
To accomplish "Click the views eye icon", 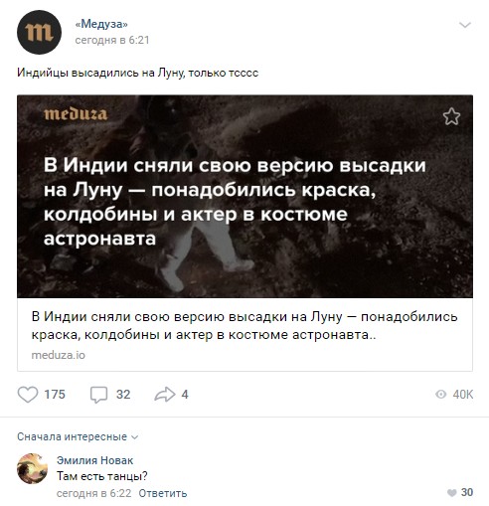I will click(x=440, y=394).
